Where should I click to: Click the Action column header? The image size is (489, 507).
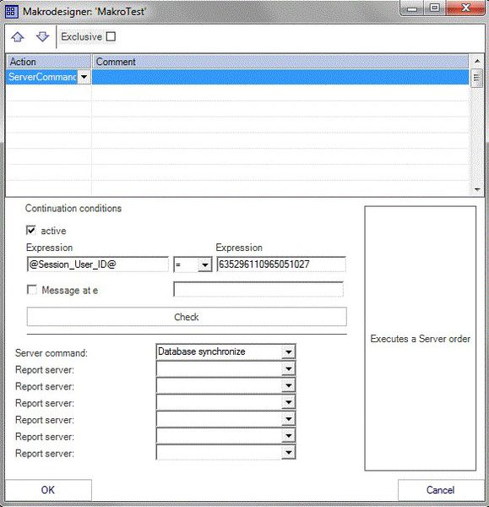[48, 62]
